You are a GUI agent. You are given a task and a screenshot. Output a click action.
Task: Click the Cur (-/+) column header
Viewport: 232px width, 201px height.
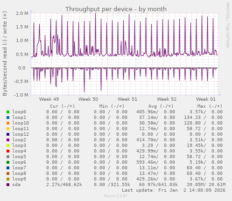tap(63, 106)
